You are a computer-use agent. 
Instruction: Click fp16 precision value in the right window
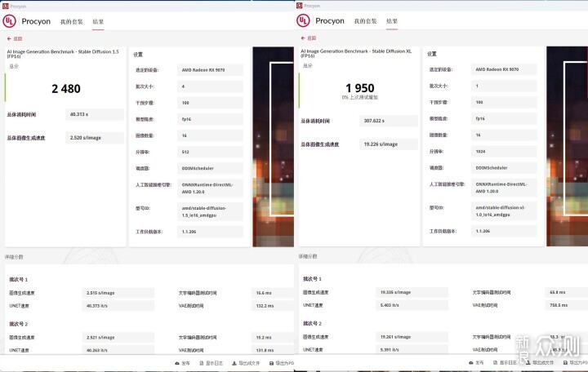coord(504,118)
